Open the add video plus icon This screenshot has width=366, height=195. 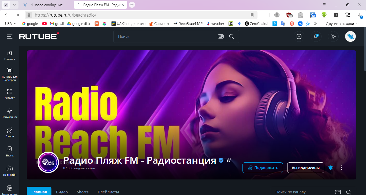pyautogui.click(x=299, y=36)
